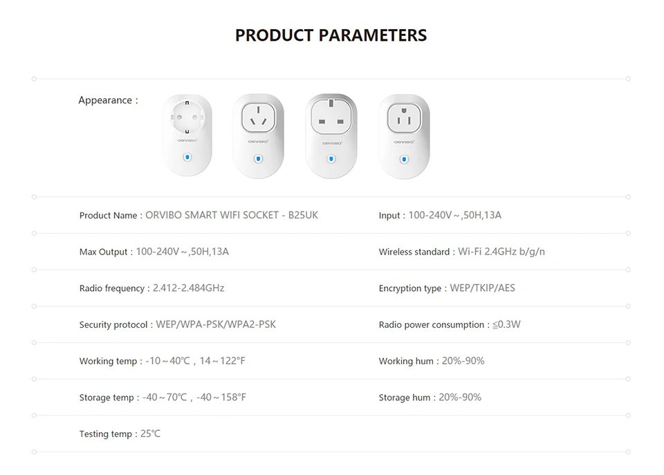Click the Storage hum label
This screenshot has width=664, height=475.
[407, 398]
